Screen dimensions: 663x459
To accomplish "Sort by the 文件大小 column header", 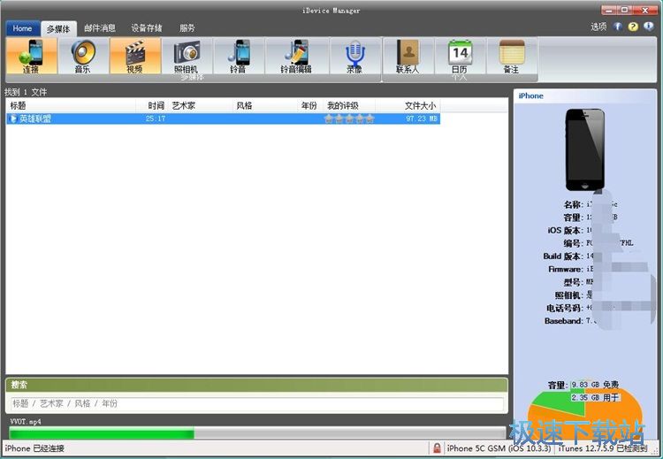I will coord(408,106).
